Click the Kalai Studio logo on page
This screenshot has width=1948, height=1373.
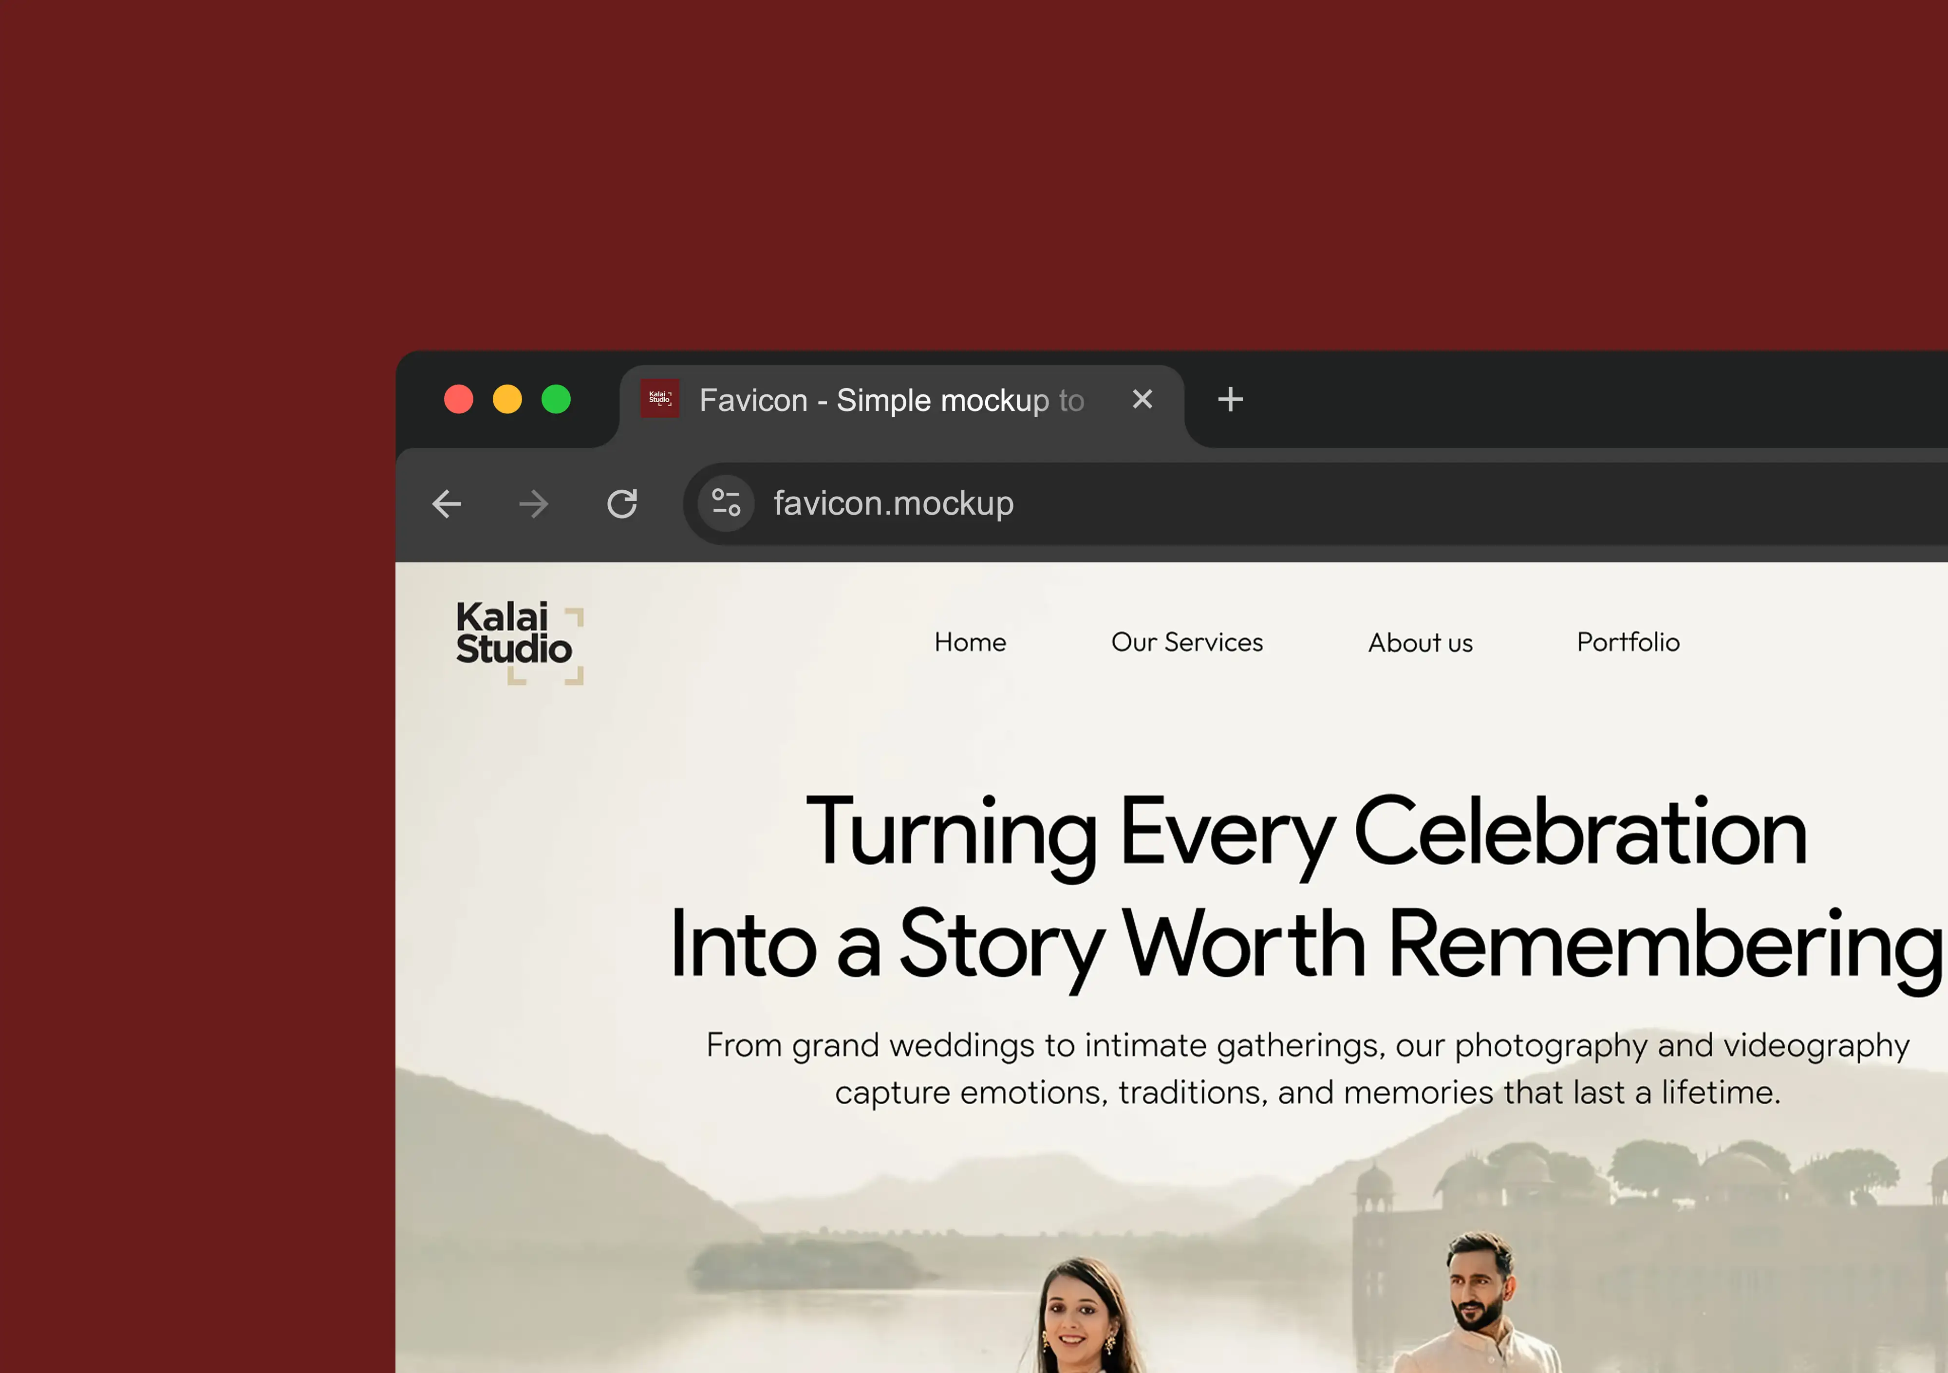point(519,642)
